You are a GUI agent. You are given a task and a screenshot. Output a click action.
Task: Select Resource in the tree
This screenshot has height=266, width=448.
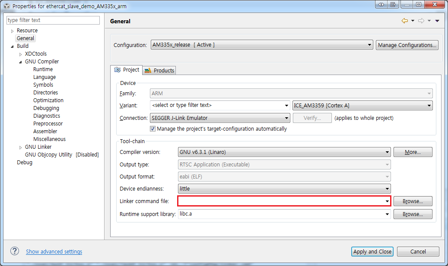click(27, 31)
